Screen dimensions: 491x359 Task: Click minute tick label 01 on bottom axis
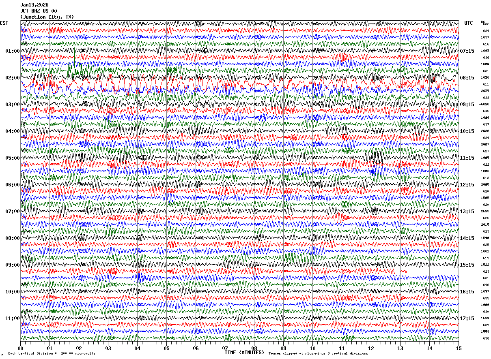[50, 348]
